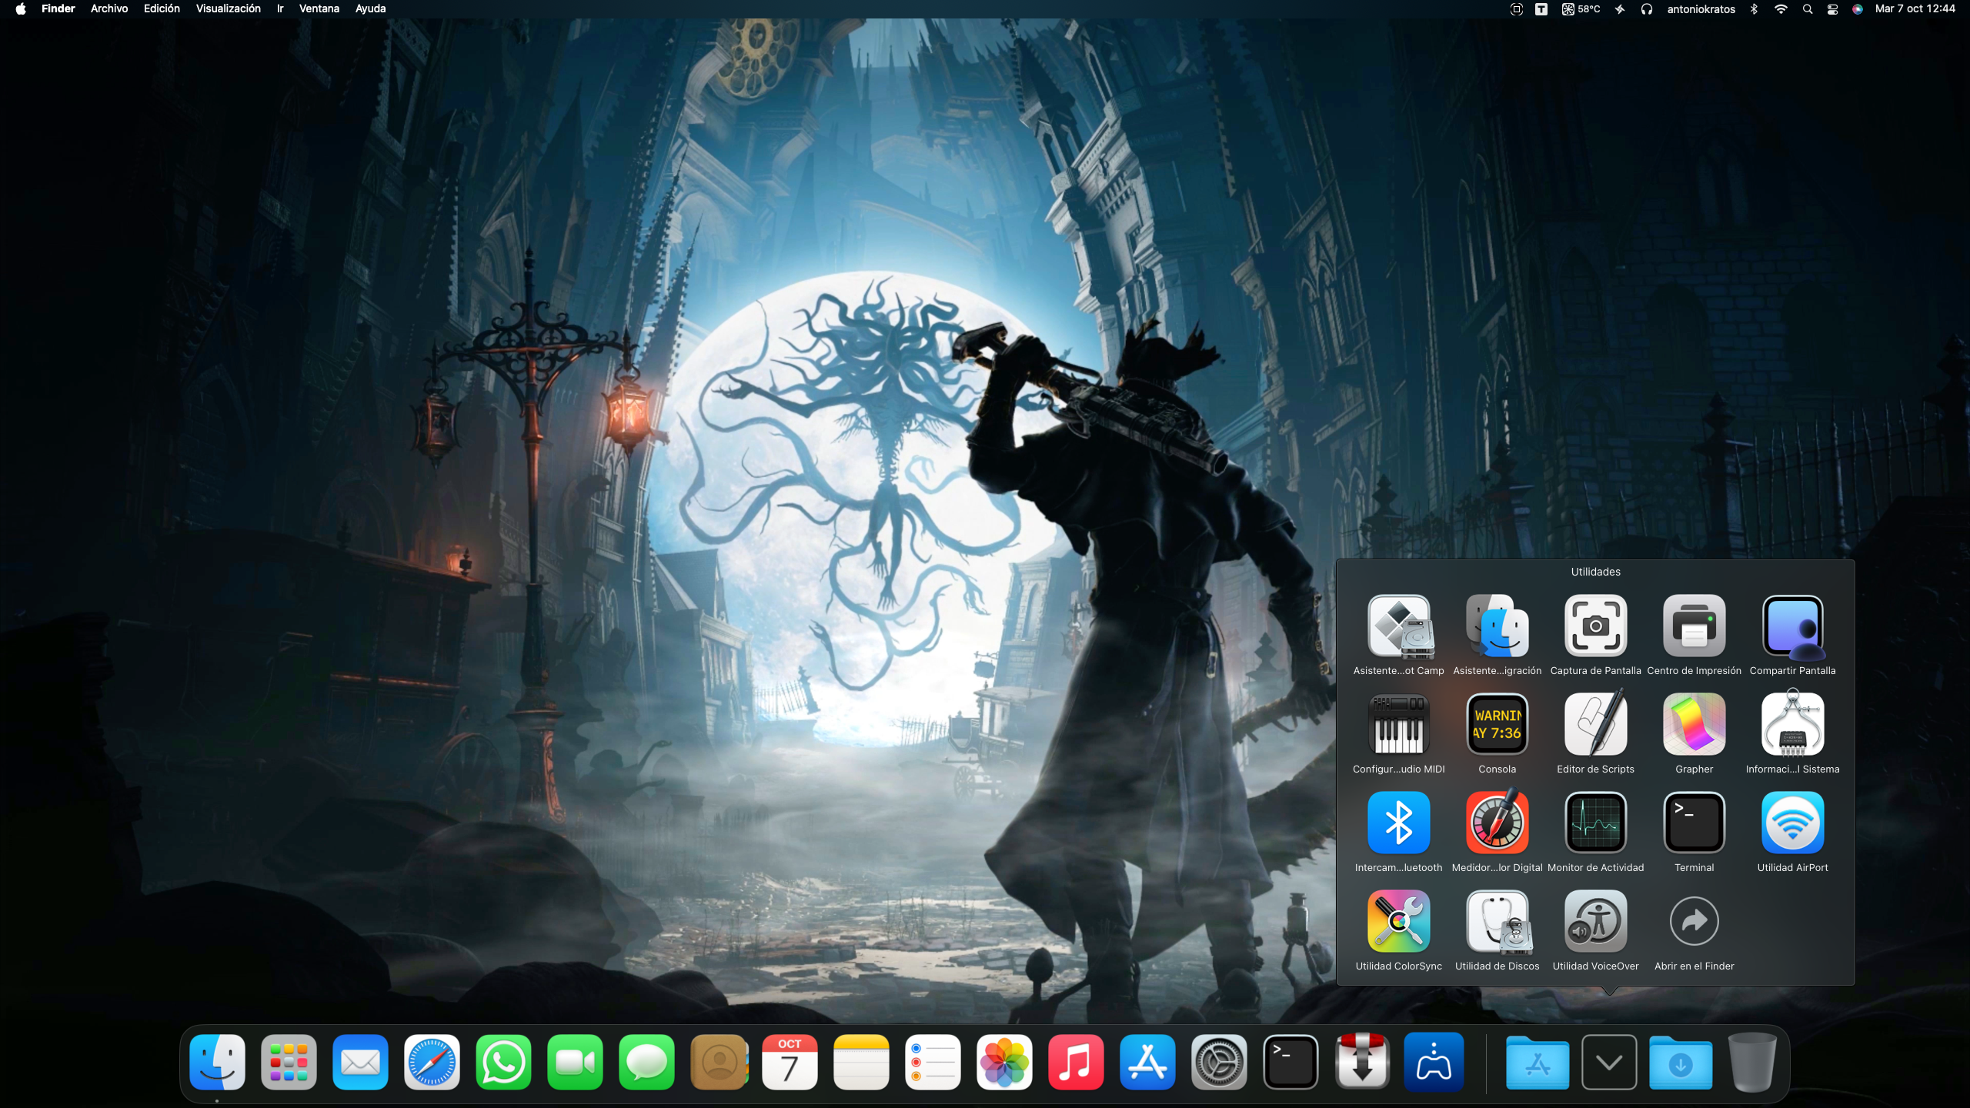This screenshot has height=1108, width=1970.
Task: Click Abrir en el Finder button
Action: point(1694,922)
